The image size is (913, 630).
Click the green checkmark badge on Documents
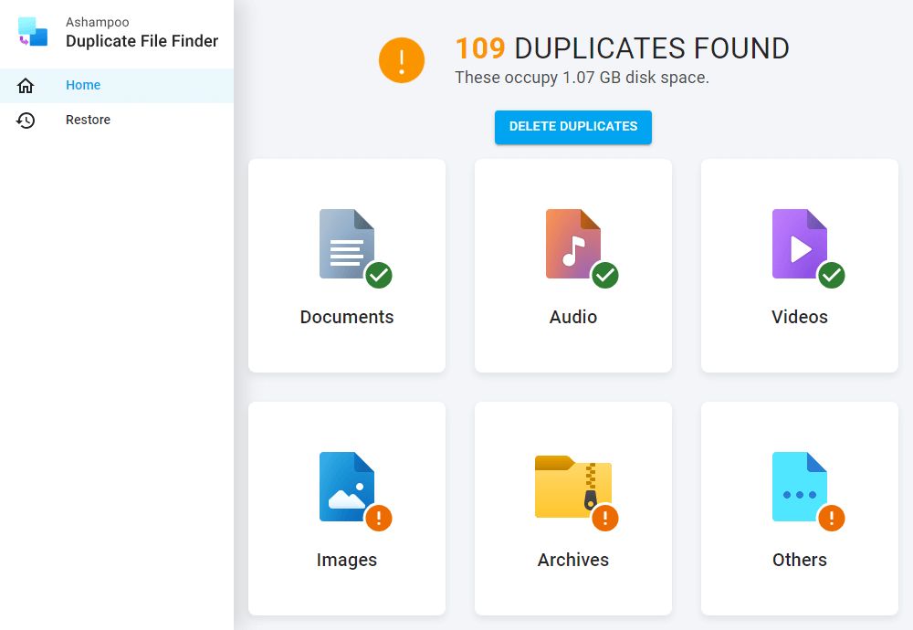click(379, 275)
